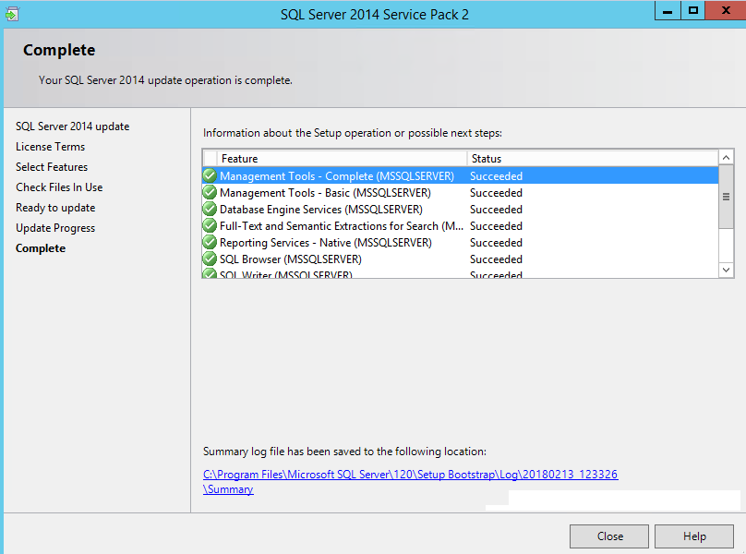Select the Management Tools - Basic (MSSQLSERVER) row
The height and width of the screenshot is (554, 746).
[461, 192]
